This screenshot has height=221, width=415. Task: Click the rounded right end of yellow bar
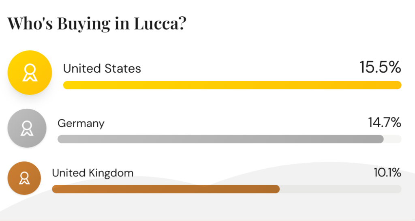399,85
